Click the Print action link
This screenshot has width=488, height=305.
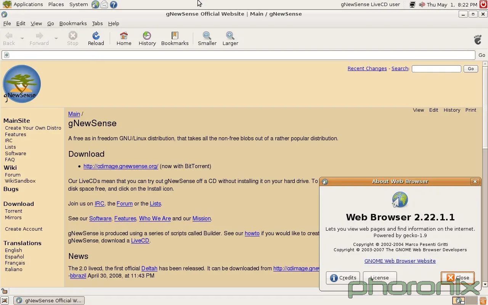tap(470, 110)
